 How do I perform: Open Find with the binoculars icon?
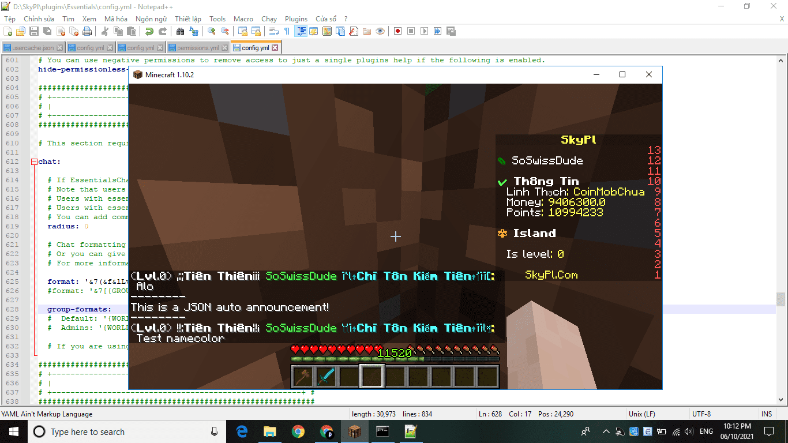coord(180,31)
